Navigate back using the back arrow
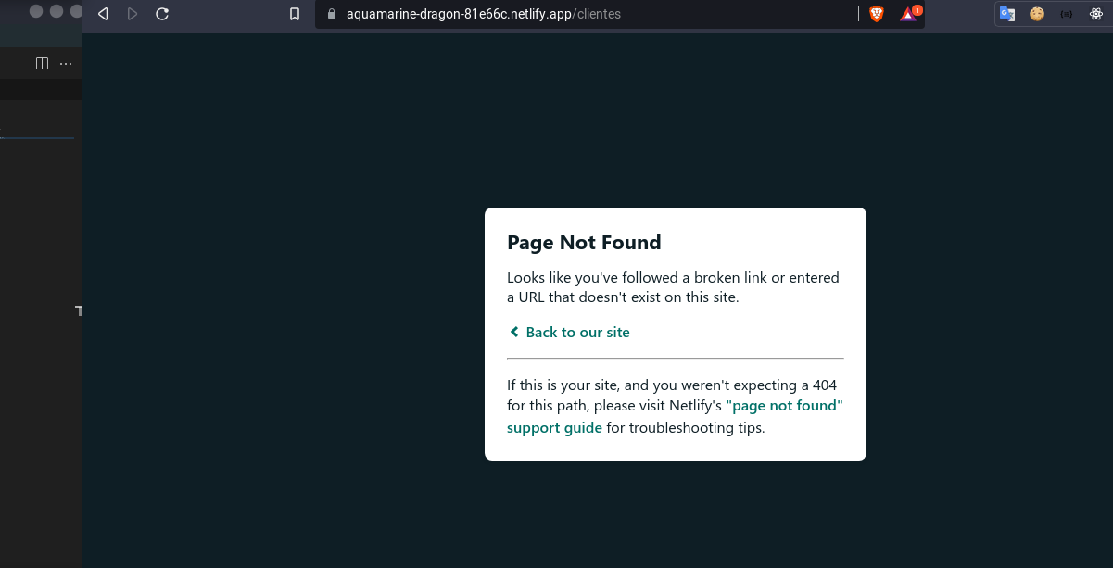The height and width of the screenshot is (568, 1113). pyautogui.click(x=102, y=14)
